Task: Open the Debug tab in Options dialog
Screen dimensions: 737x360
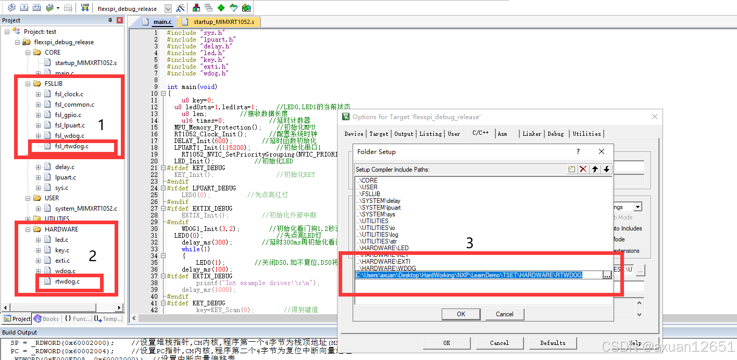Action: (x=556, y=134)
